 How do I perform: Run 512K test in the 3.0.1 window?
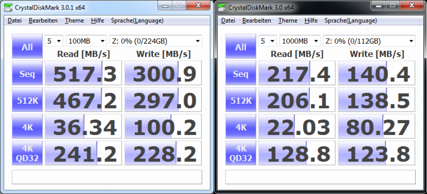[27, 100]
